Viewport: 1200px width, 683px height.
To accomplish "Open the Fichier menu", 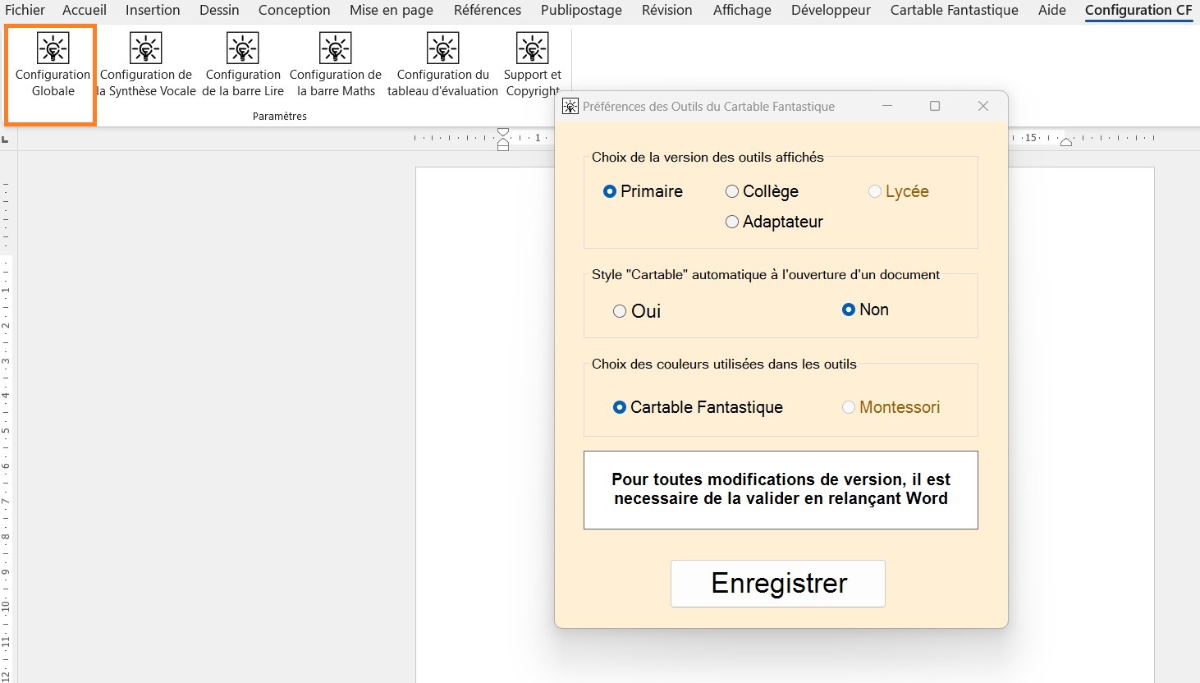I will (x=25, y=10).
